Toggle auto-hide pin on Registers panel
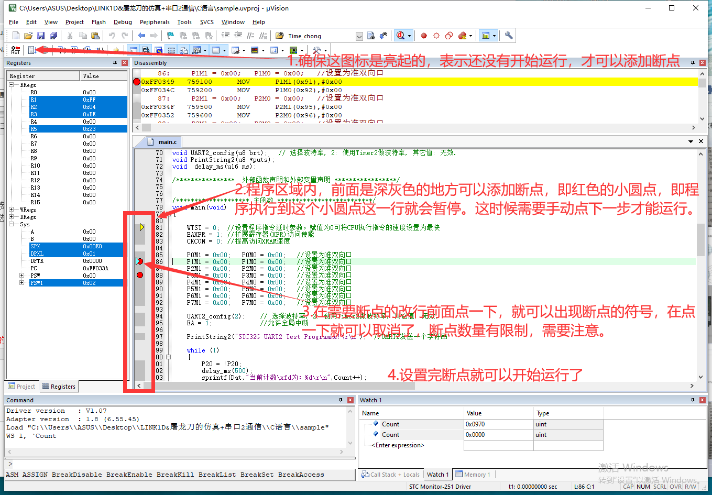This screenshot has width=712, height=495. [x=115, y=63]
